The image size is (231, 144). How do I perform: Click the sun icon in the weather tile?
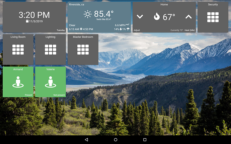(x=88, y=14)
